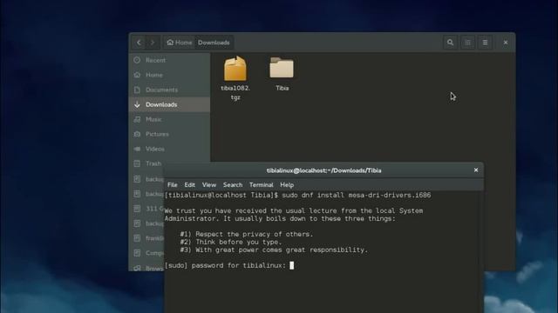Click '#2) Think before you type.'
The width and height of the screenshot is (558, 313).
(231, 242)
